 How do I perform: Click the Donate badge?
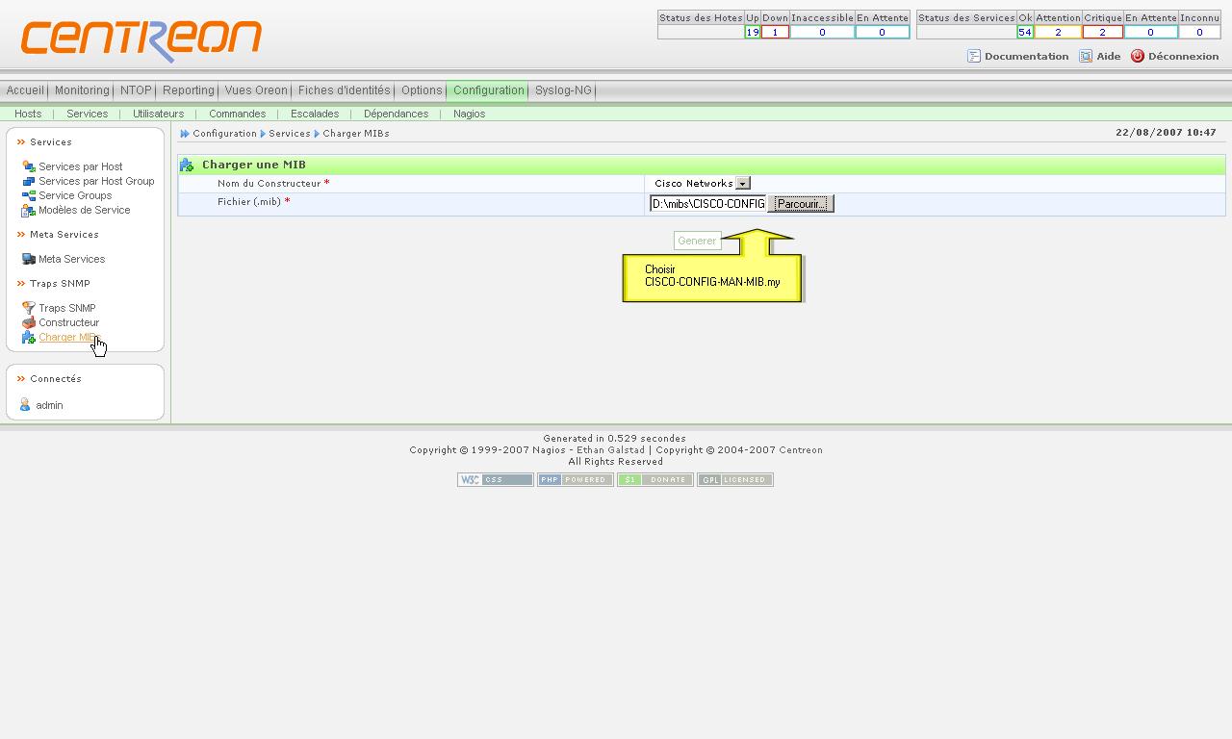click(x=655, y=480)
